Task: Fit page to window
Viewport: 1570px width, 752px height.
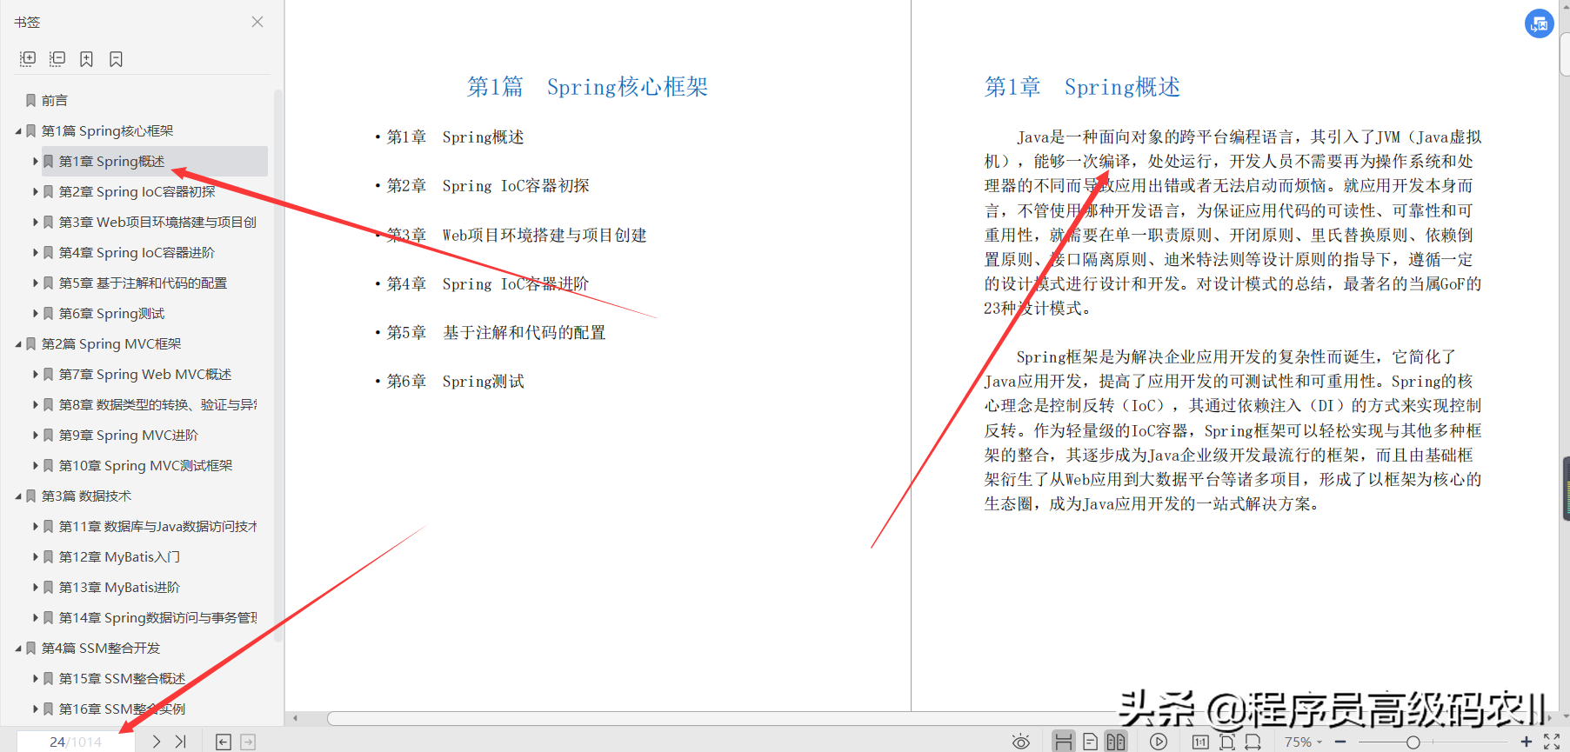Action: 1227,742
